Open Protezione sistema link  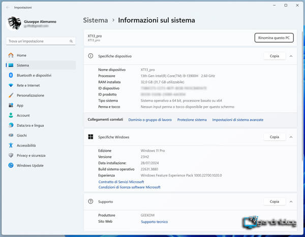(x=192, y=120)
